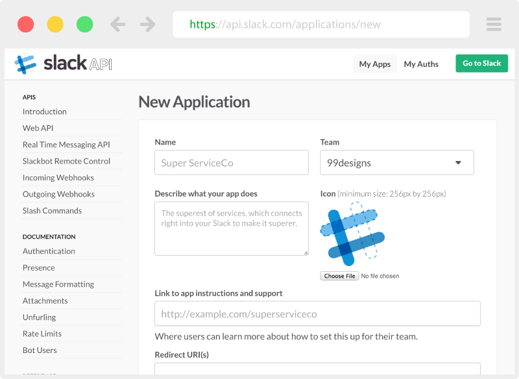Click the description textarea resize handle

coord(306,253)
